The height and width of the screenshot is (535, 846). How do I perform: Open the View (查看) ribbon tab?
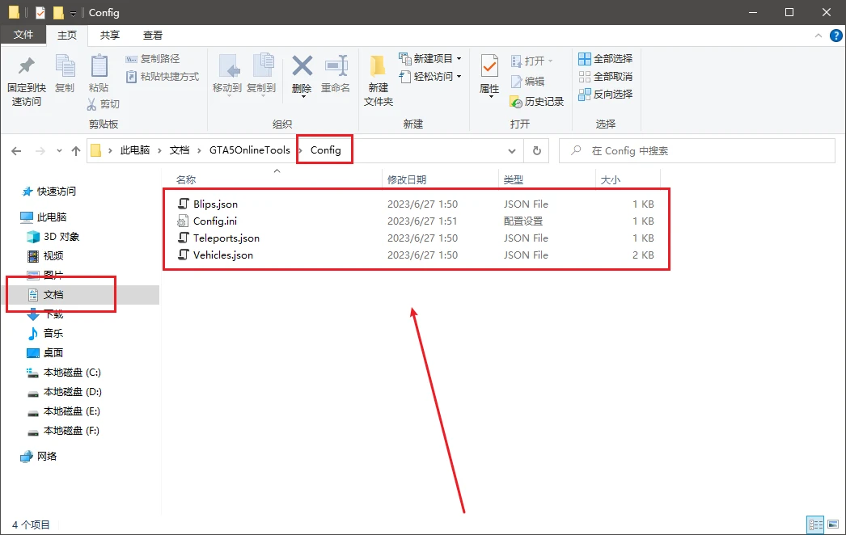153,36
